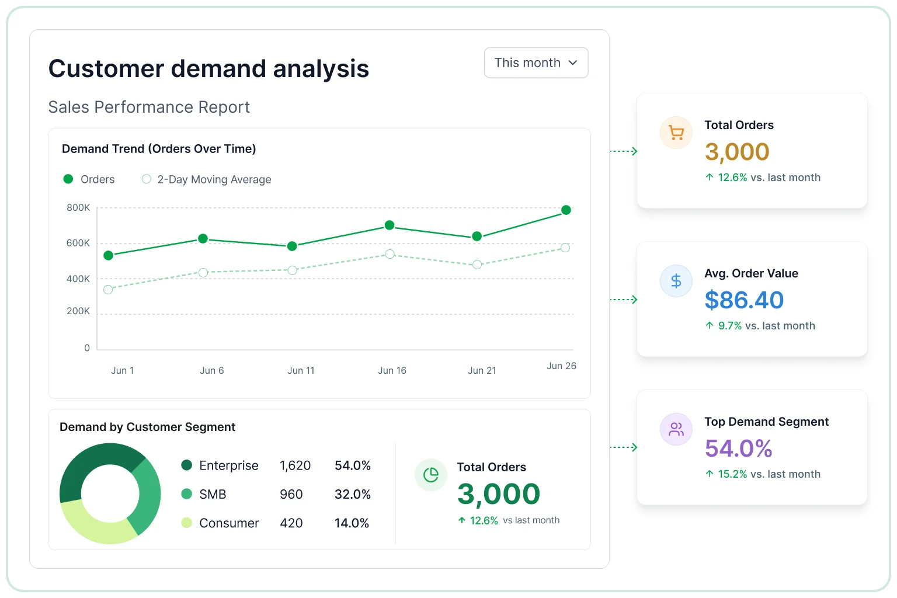Image resolution: width=897 pixels, height=598 pixels.
Task: Click the Demand by Customer Segment title
Action: click(x=147, y=427)
